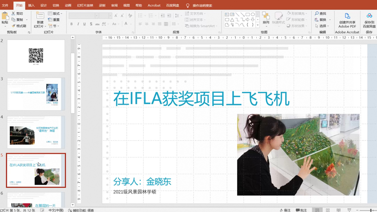Open the font size combo box
This screenshot has height=212, width=377.
pyautogui.click(x=105, y=16)
